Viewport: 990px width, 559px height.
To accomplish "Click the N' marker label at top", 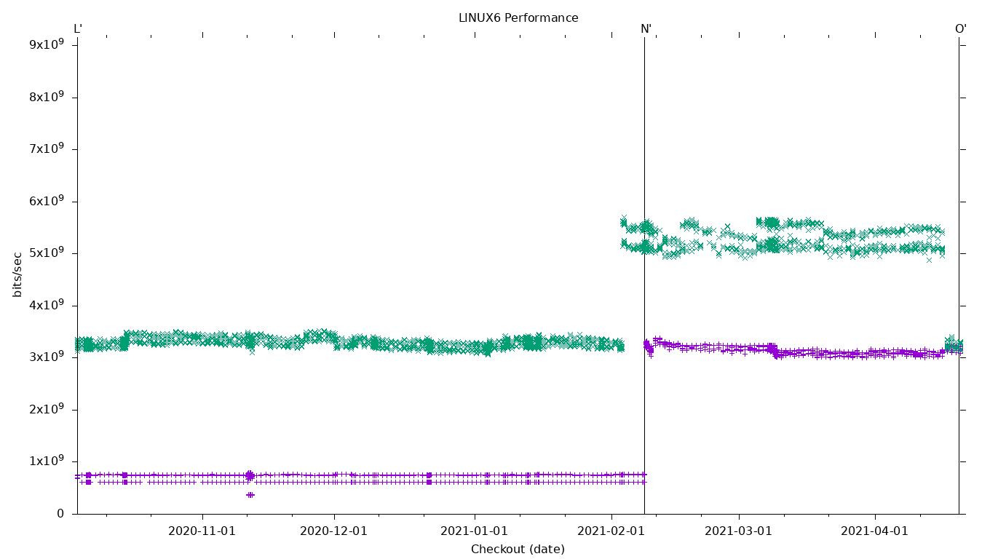I will (x=646, y=29).
